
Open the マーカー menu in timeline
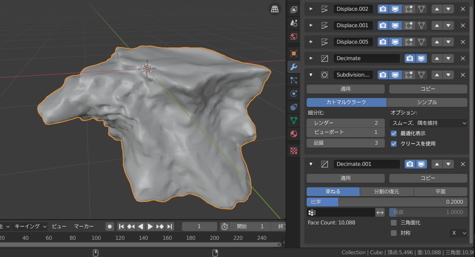(84, 226)
